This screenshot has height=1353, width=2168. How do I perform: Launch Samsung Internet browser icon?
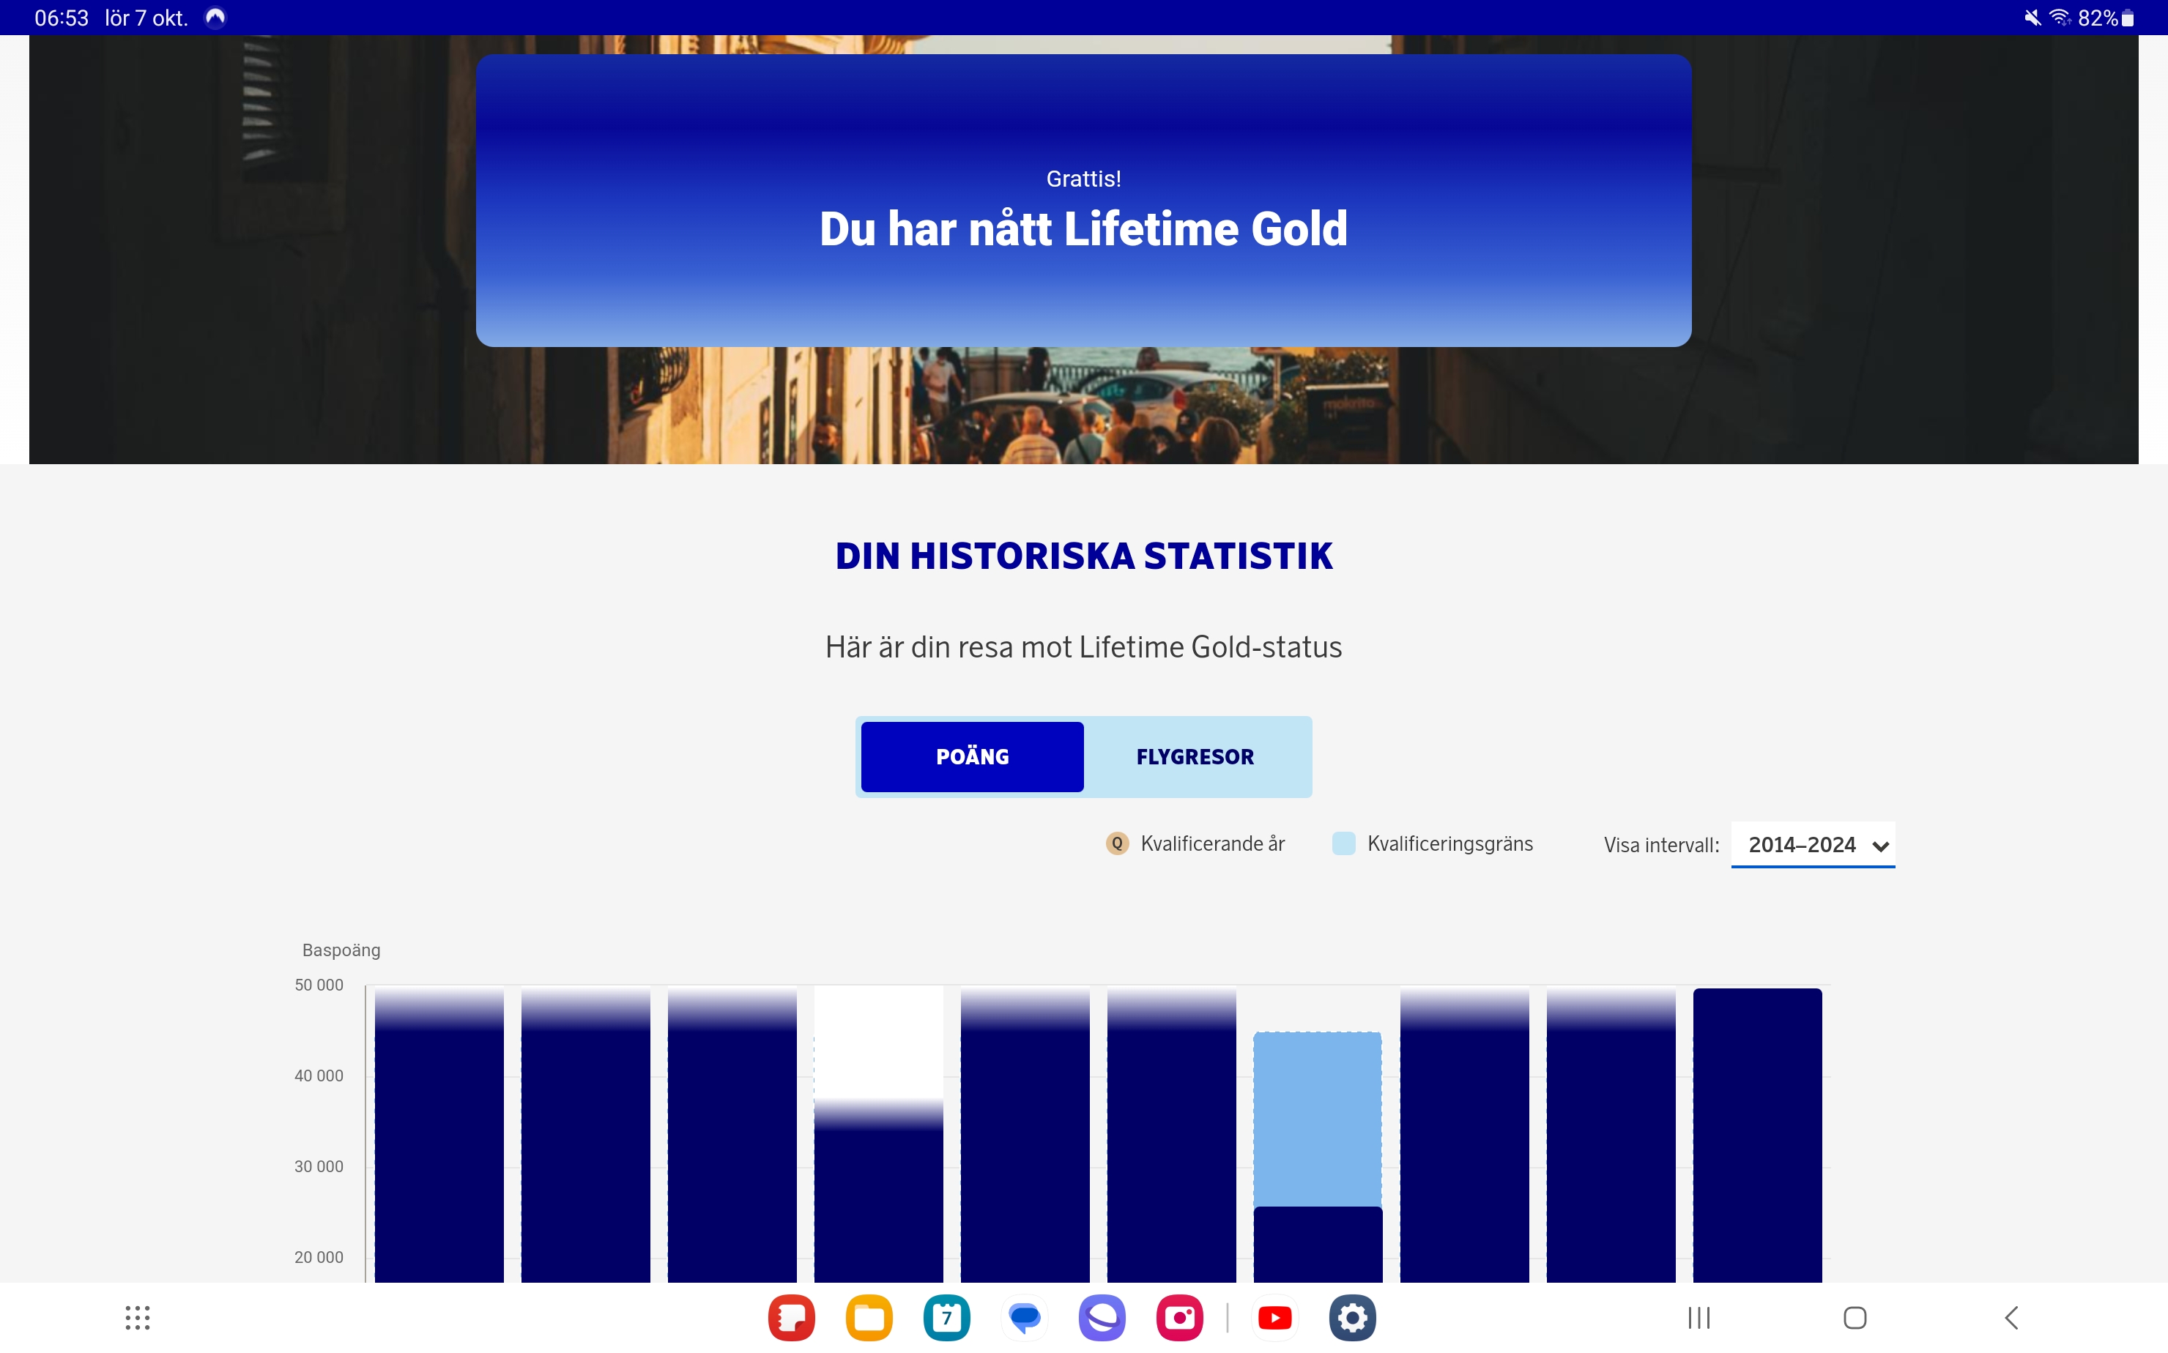click(x=1102, y=1317)
